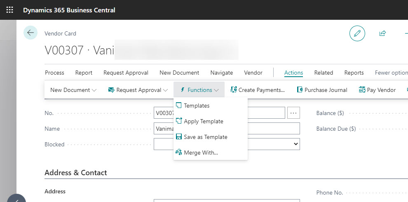Click the V00307 page title
This screenshot has width=408, height=202.
(x=80, y=50)
